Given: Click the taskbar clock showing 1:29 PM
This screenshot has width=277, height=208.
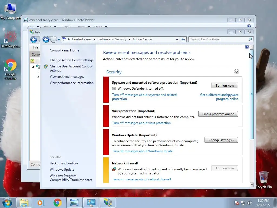Looking at the screenshot, I should [x=263, y=203].
